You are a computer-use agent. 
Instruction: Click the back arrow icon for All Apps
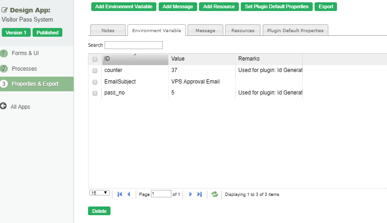click(x=4, y=106)
